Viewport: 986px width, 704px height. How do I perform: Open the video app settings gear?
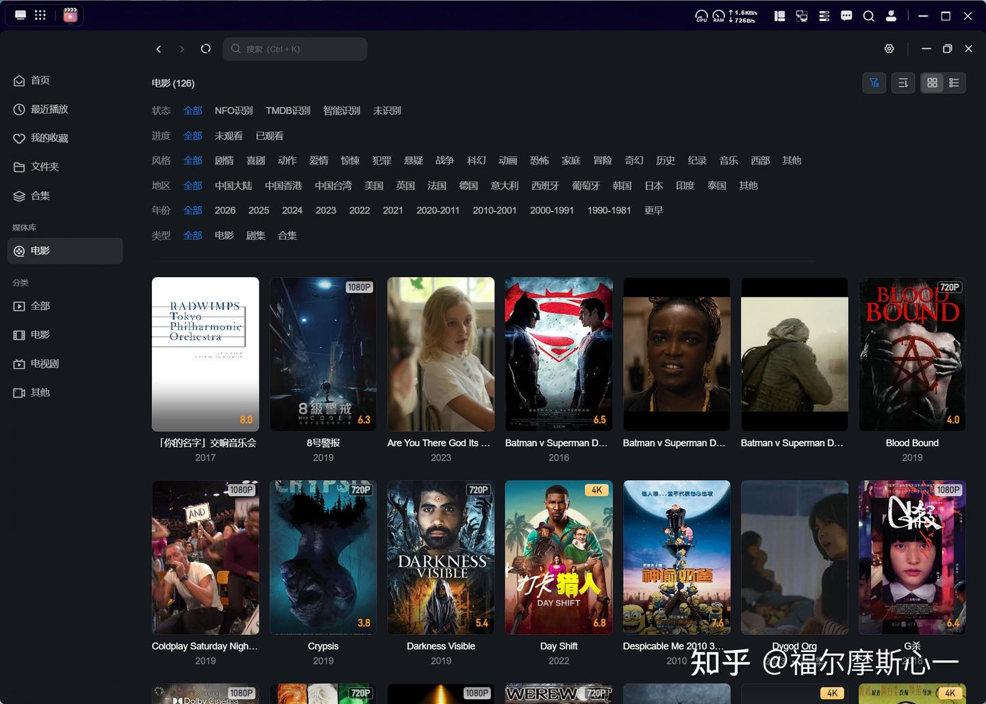coord(889,49)
